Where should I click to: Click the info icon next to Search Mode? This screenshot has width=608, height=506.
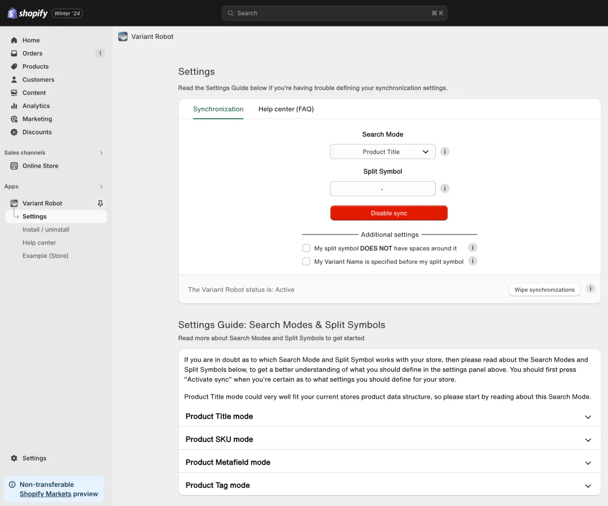(x=445, y=152)
